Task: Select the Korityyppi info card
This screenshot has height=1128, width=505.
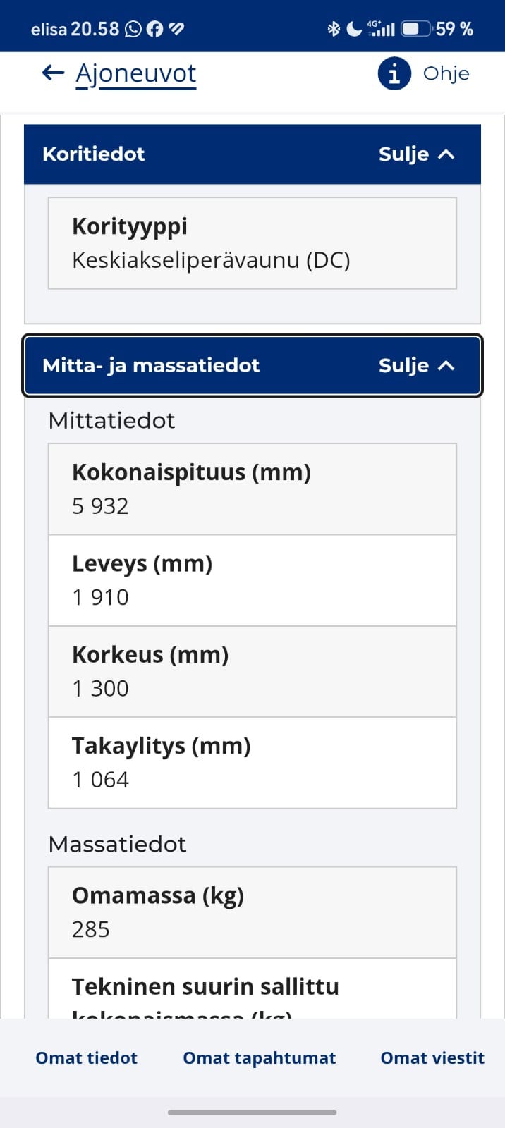Action: (253, 243)
